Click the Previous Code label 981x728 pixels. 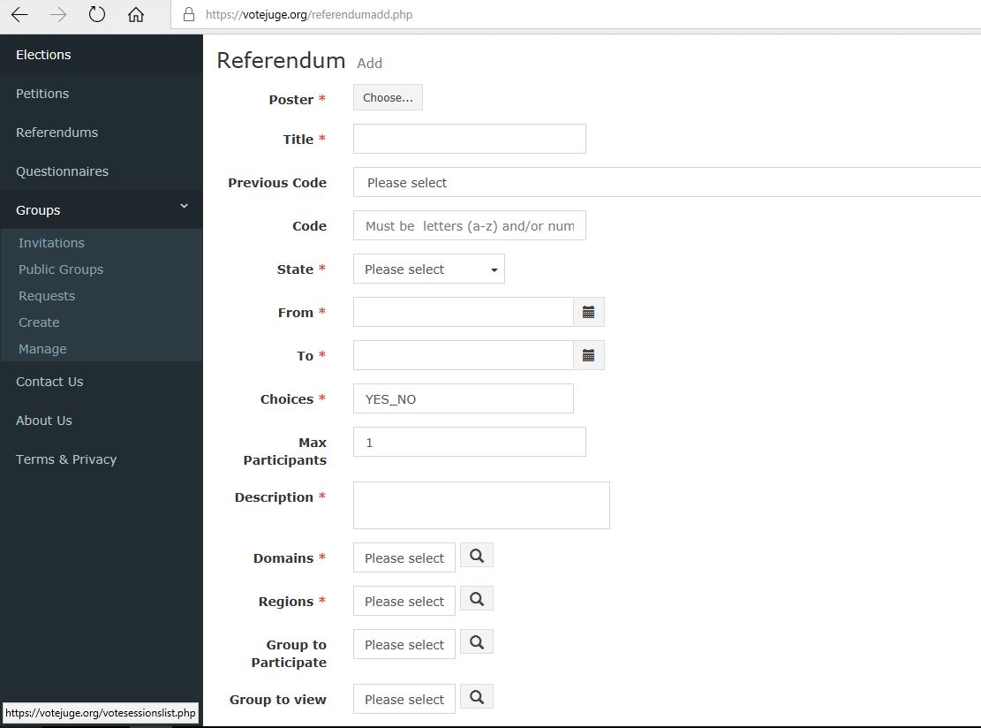[x=277, y=183]
